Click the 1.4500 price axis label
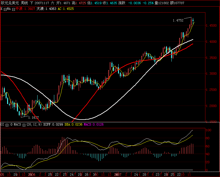This screenshot has height=177, width=220. point(211,25)
